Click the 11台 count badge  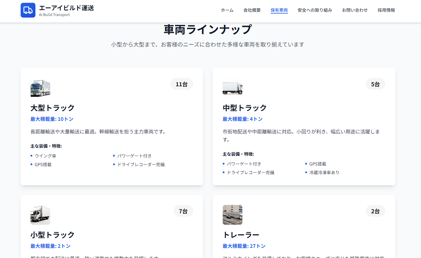(181, 84)
